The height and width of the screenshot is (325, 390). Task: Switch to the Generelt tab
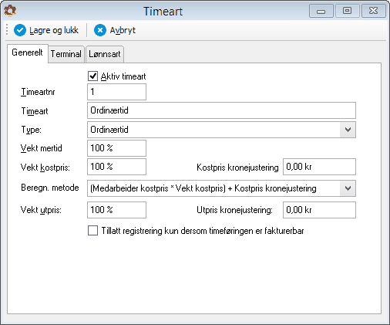tap(27, 52)
